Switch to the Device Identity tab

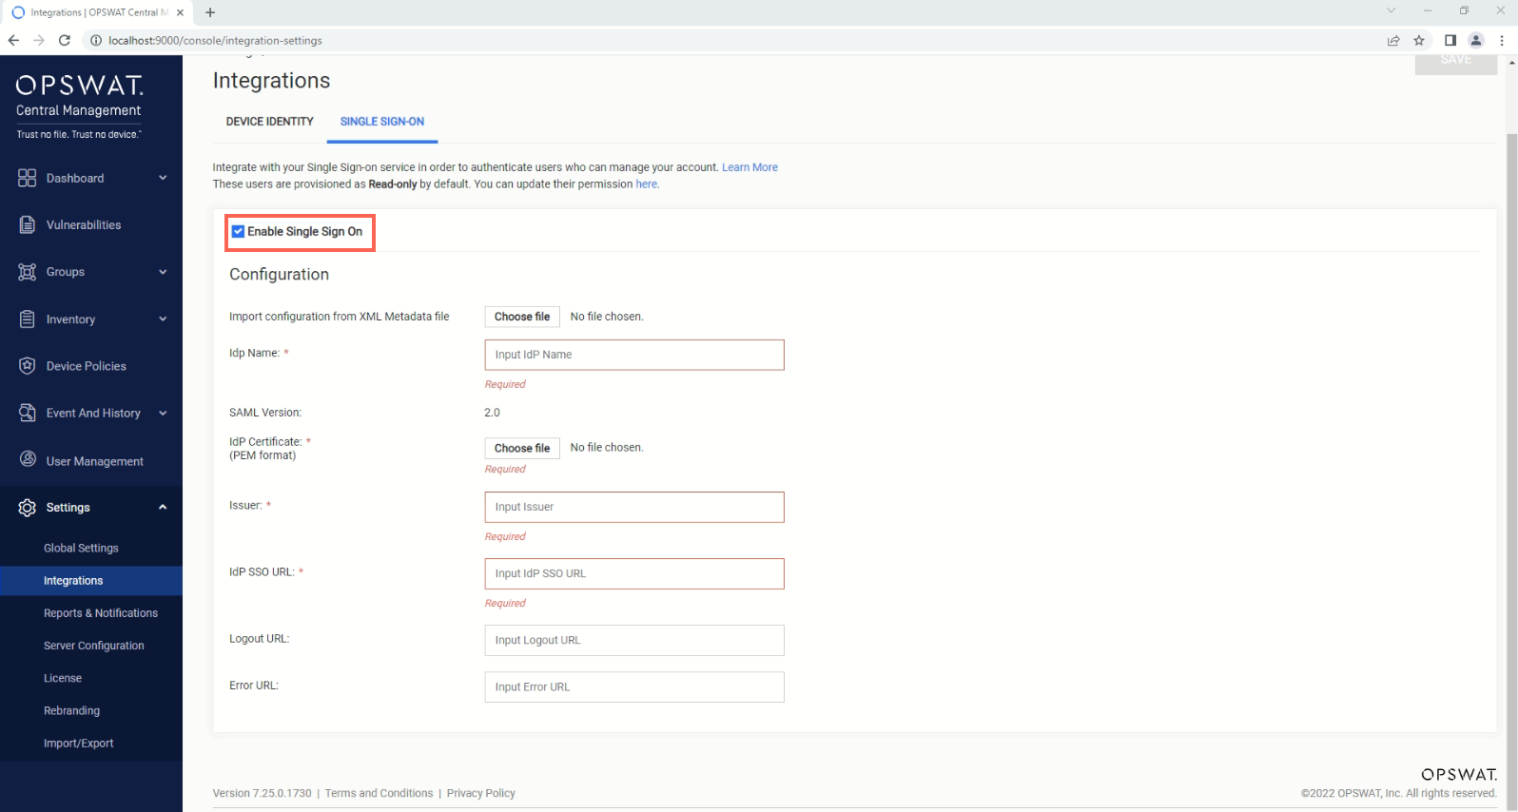click(x=269, y=122)
